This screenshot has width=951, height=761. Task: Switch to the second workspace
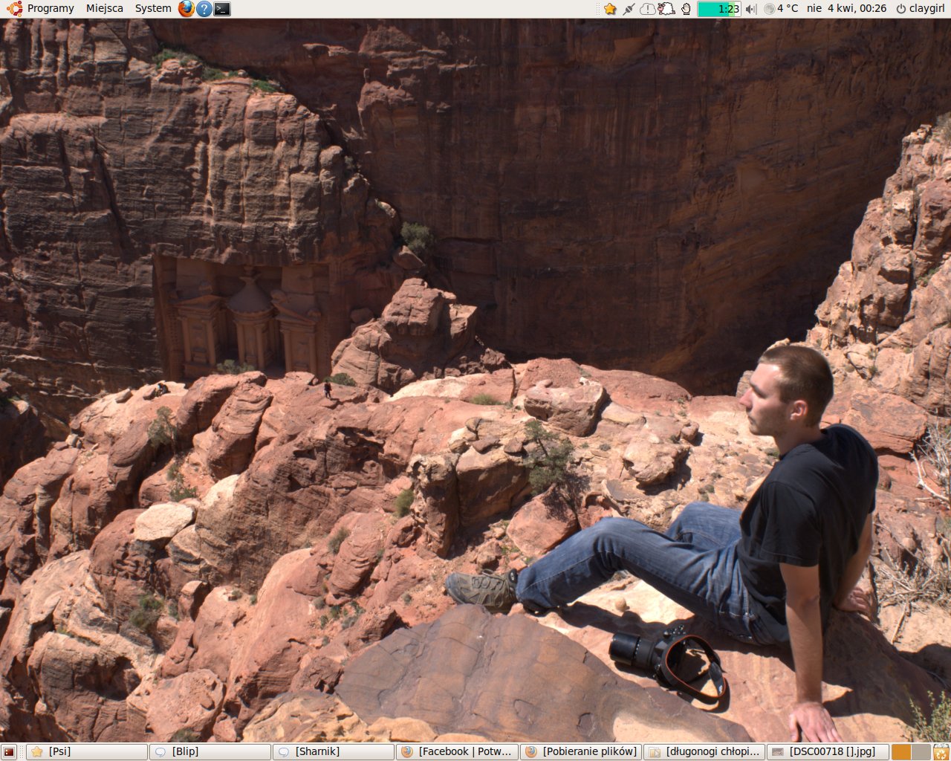(921, 752)
